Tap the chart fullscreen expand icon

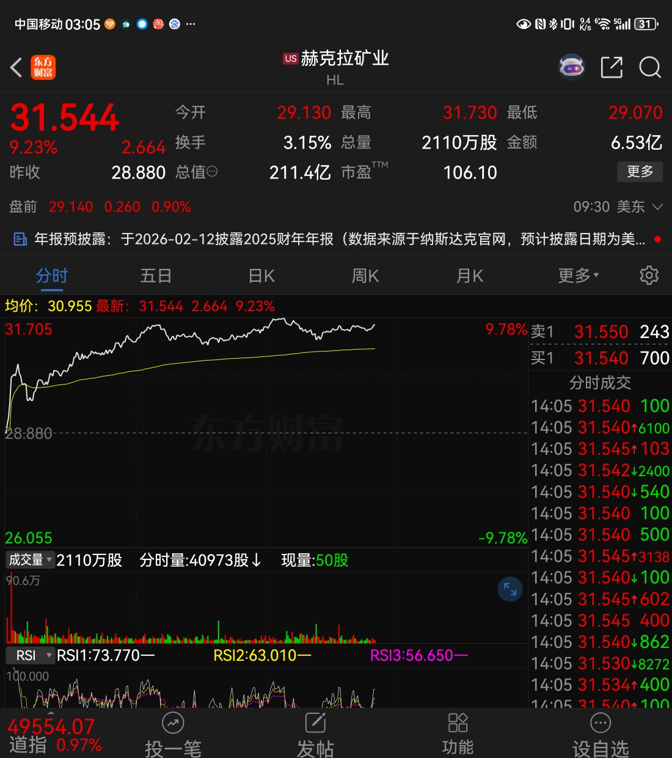click(510, 589)
